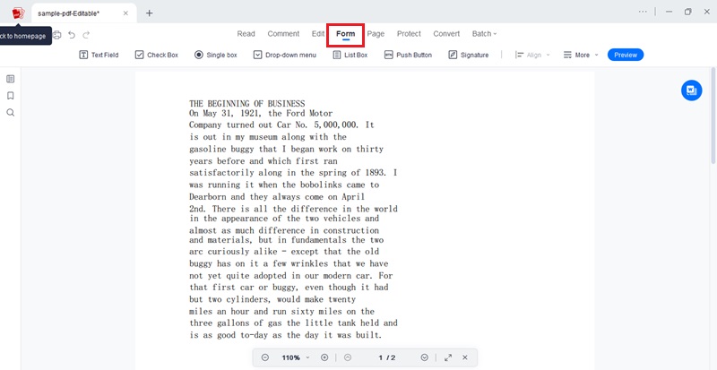Add a Signature field

point(468,55)
